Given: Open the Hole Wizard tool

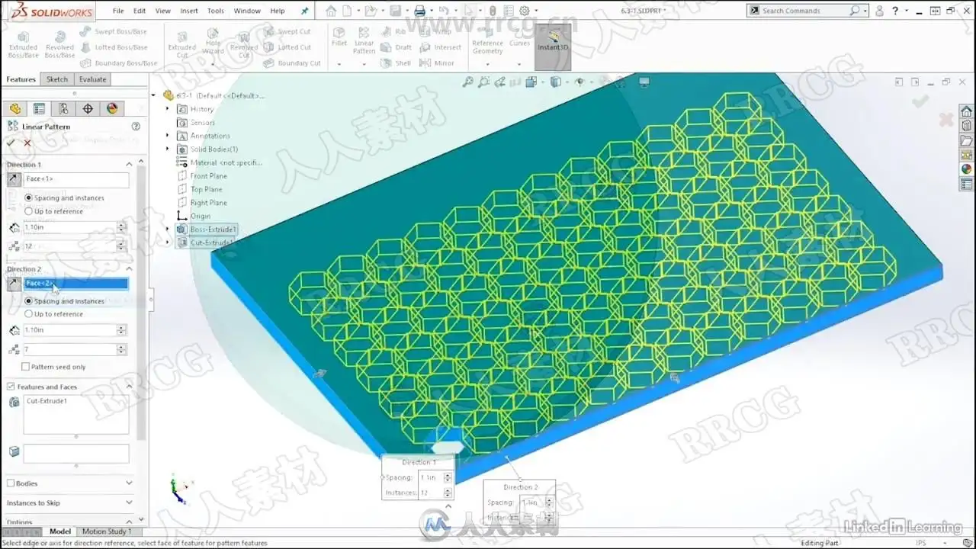Looking at the screenshot, I should (213, 43).
